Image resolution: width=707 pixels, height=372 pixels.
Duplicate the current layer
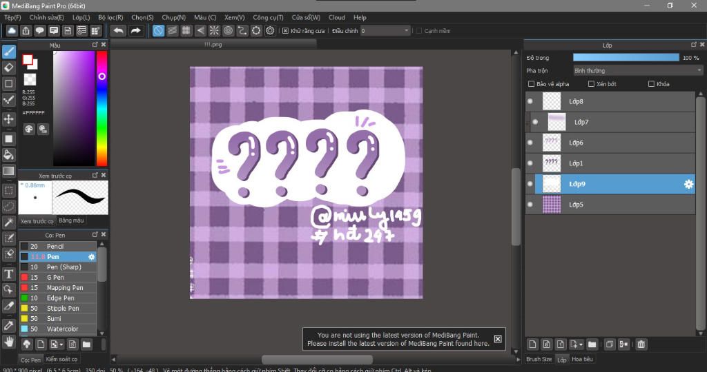point(610,344)
